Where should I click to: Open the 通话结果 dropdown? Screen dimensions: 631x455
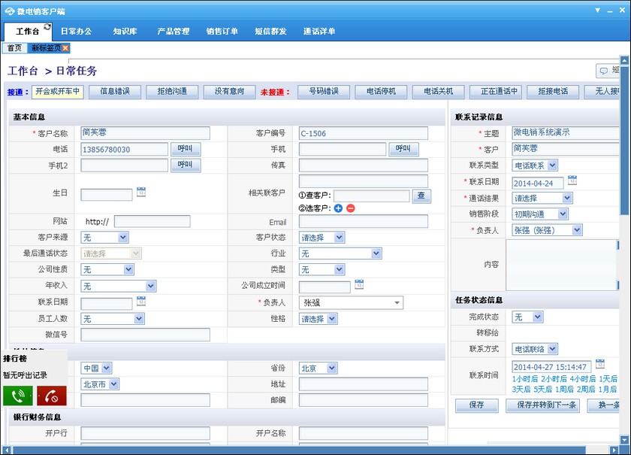pos(567,198)
